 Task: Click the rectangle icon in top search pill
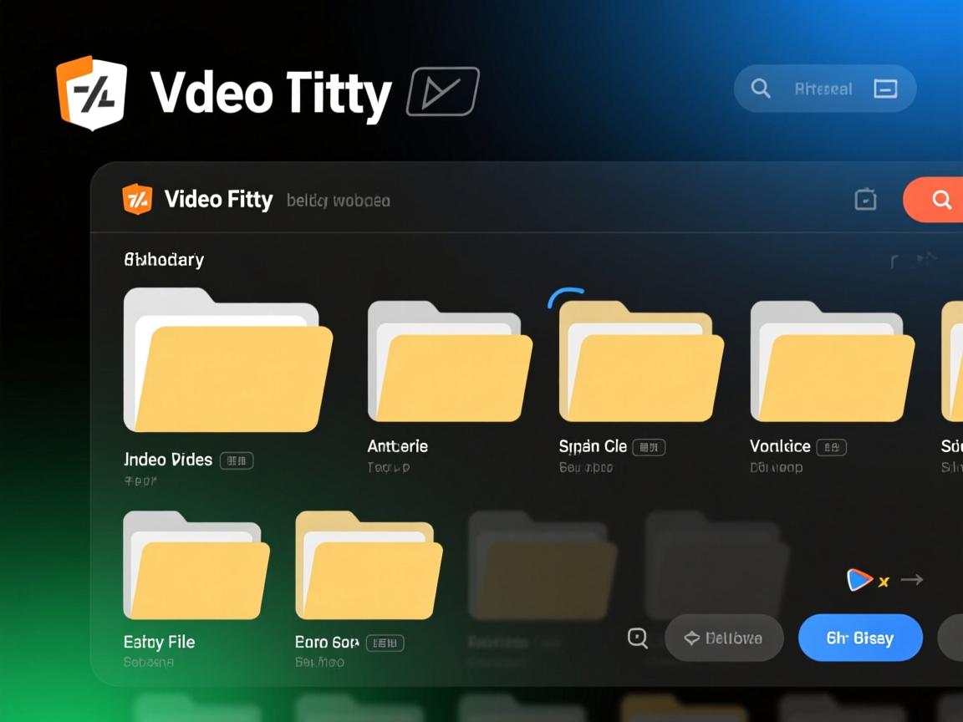tap(885, 89)
